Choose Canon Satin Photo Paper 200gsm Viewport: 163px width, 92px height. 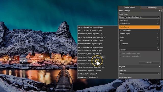[98, 44]
